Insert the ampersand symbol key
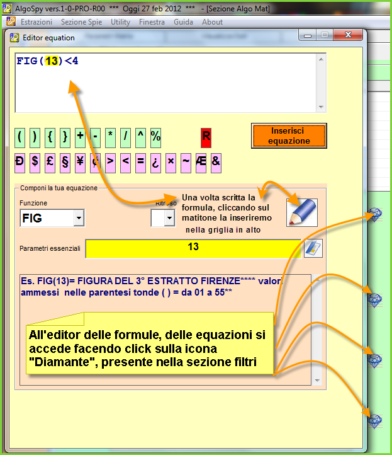This screenshot has height=455, width=392. point(216,162)
